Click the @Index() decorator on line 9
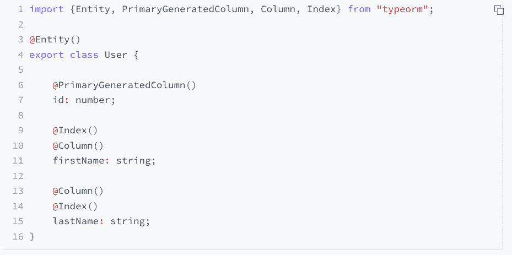This screenshot has height=255, width=512. point(75,131)
